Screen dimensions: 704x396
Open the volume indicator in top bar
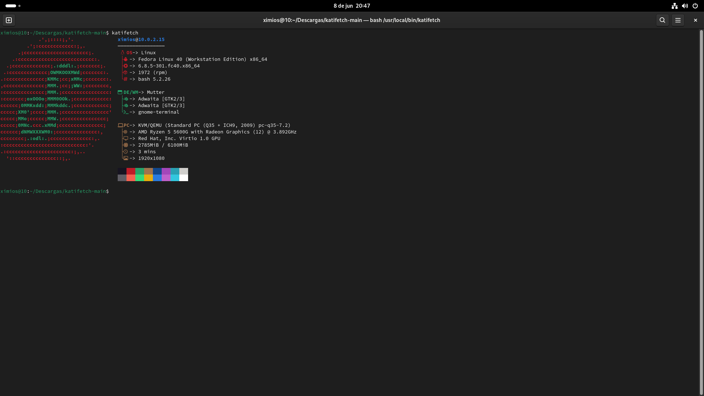tap(685, 6)
